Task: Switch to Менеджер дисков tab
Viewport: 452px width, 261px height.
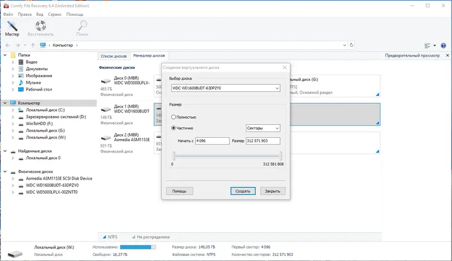Action: click(149, 55)
